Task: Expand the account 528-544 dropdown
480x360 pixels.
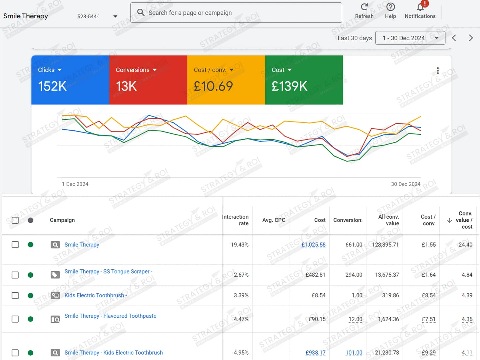Action: tap(115, 16)
